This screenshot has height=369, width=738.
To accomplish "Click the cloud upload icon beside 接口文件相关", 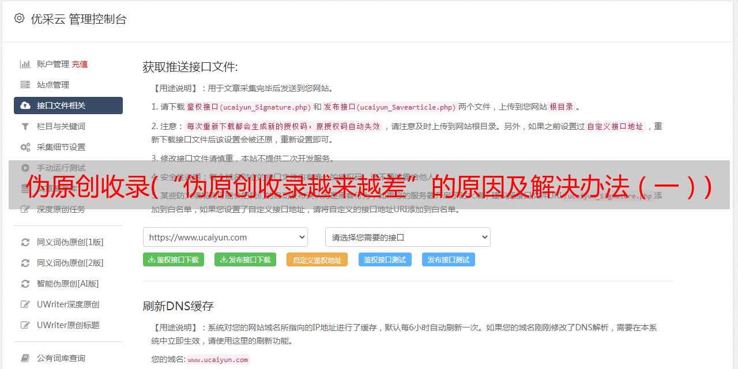I will (25, 106).
